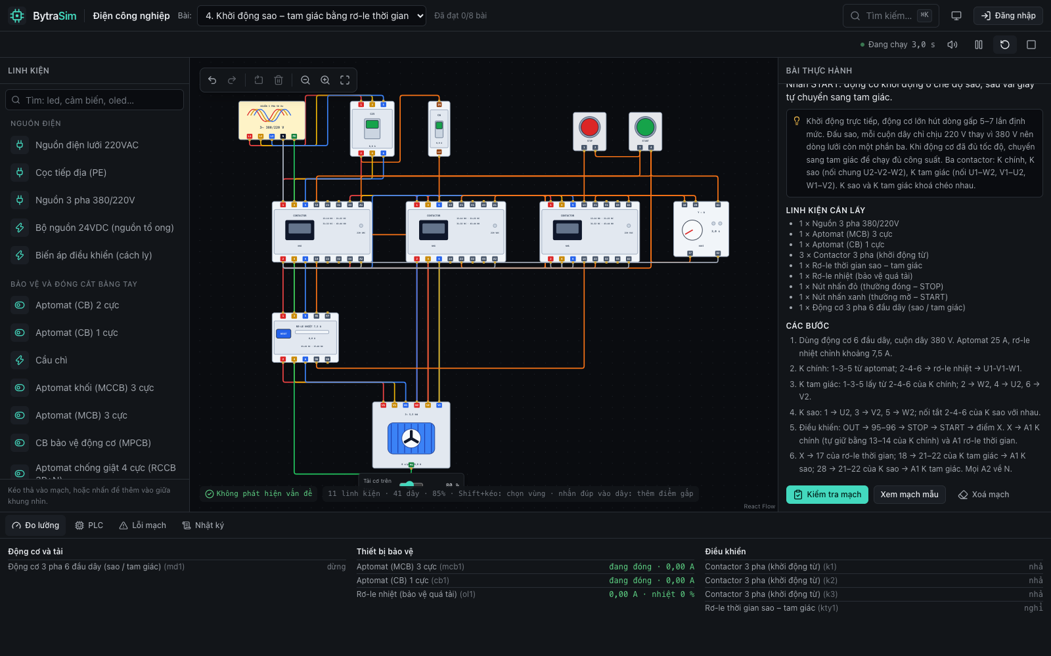
Task: Click the Đăng nhập login button
Action: [1008, 16]
